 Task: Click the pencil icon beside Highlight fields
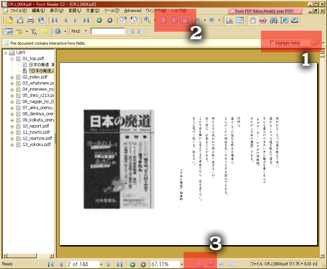(x=316, y=43)
